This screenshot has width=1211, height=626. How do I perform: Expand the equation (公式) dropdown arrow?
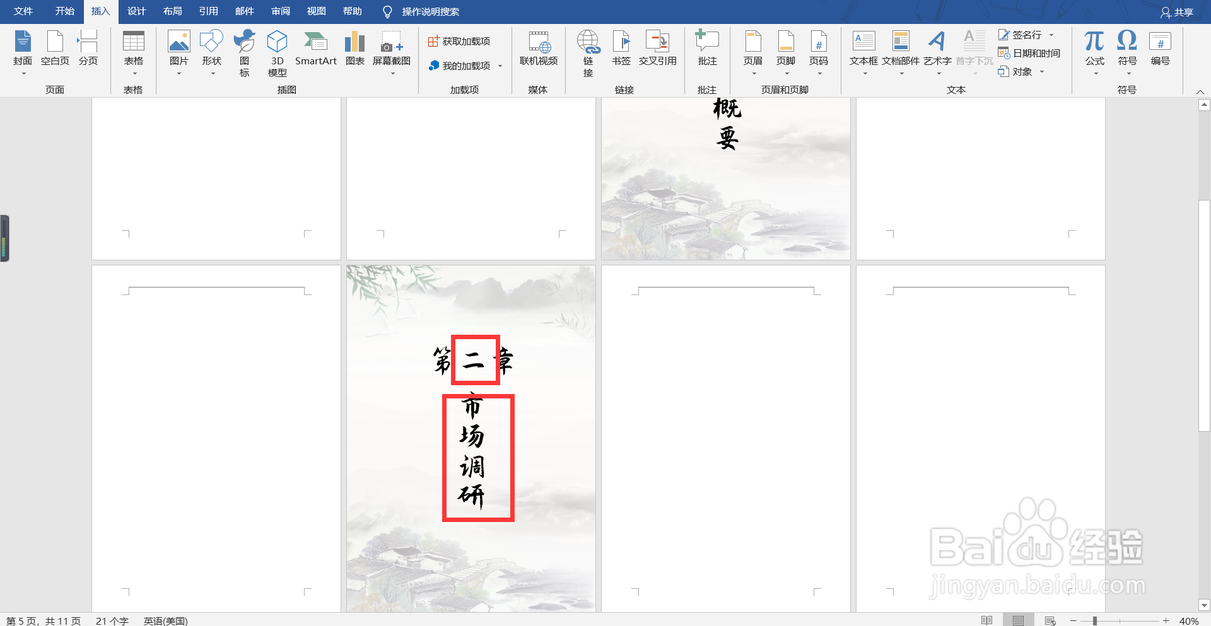coord(1096,74)
